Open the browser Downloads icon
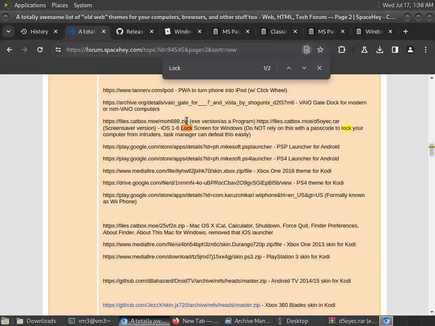 (x=380, y=50)
